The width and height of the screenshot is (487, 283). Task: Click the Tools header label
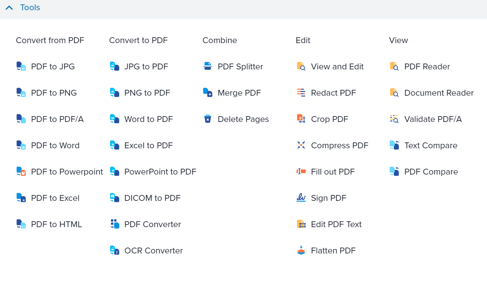click(x=30, y=8)
